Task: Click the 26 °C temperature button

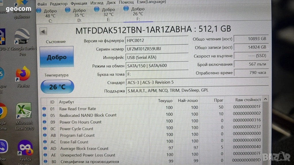Action: [57, 87]
